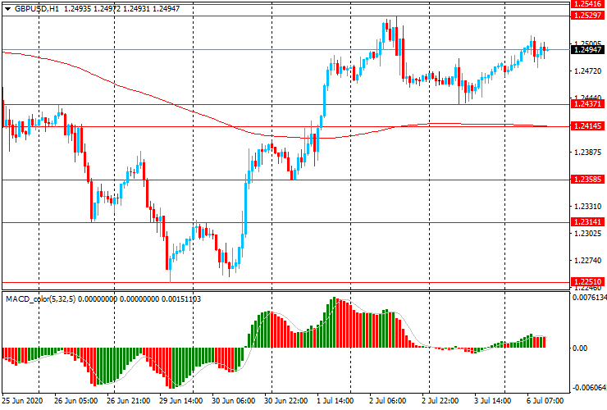The height and width of the screenshot is (410, 607).
Task: Select the 1.23585 price level label
Action: [x=587, y=180]
